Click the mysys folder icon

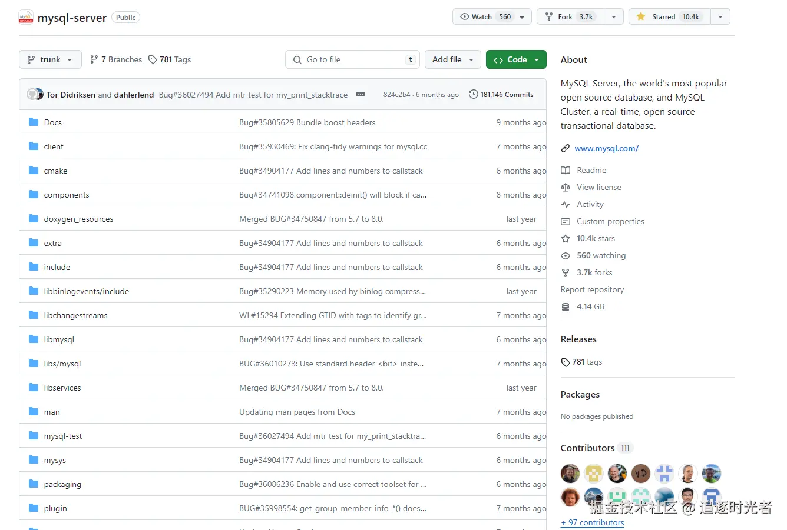click(x=34, y=459)
